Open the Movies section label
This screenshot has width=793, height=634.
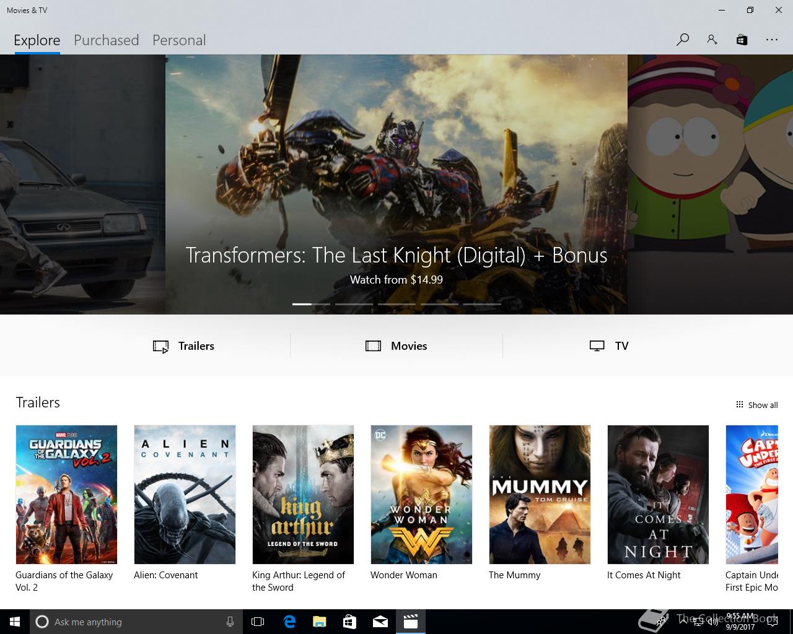pos(409,346)
